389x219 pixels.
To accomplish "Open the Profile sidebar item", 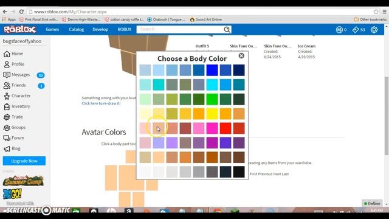I will point(14,64).
